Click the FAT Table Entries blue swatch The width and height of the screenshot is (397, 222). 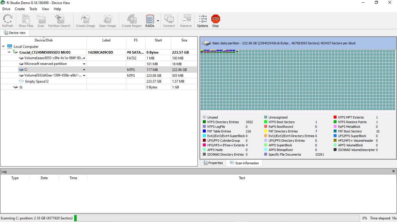pyautogui.click(x=204, y=131)
